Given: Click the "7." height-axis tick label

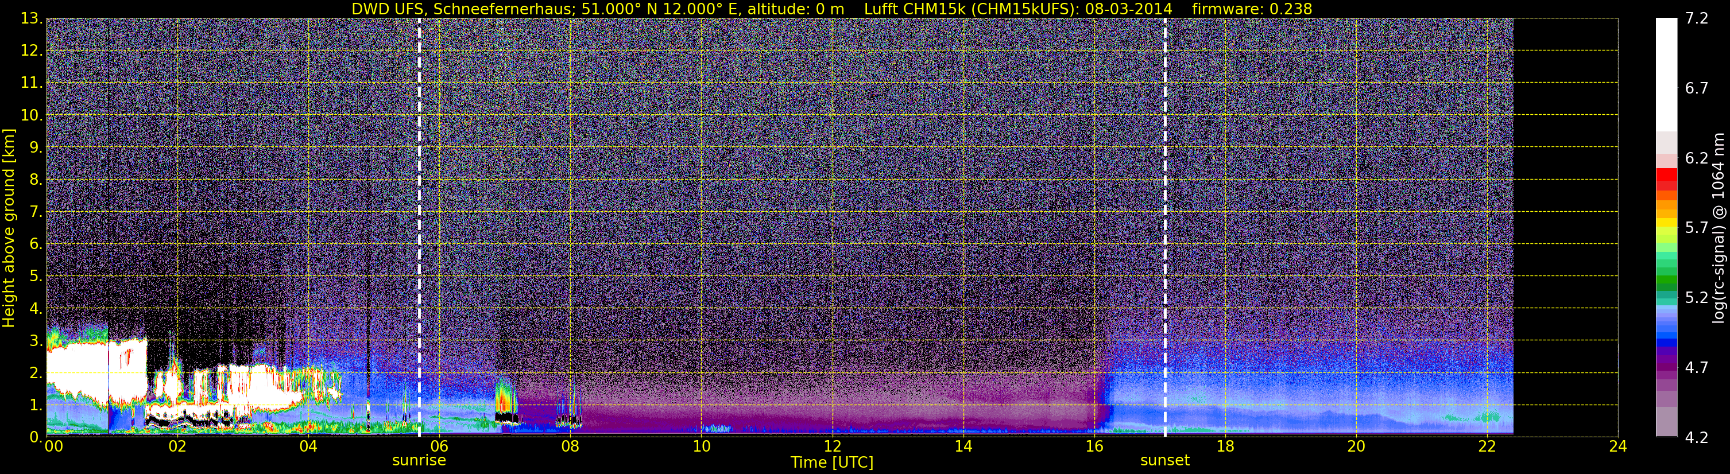Looking at the screenshot, I should point(35,212).
